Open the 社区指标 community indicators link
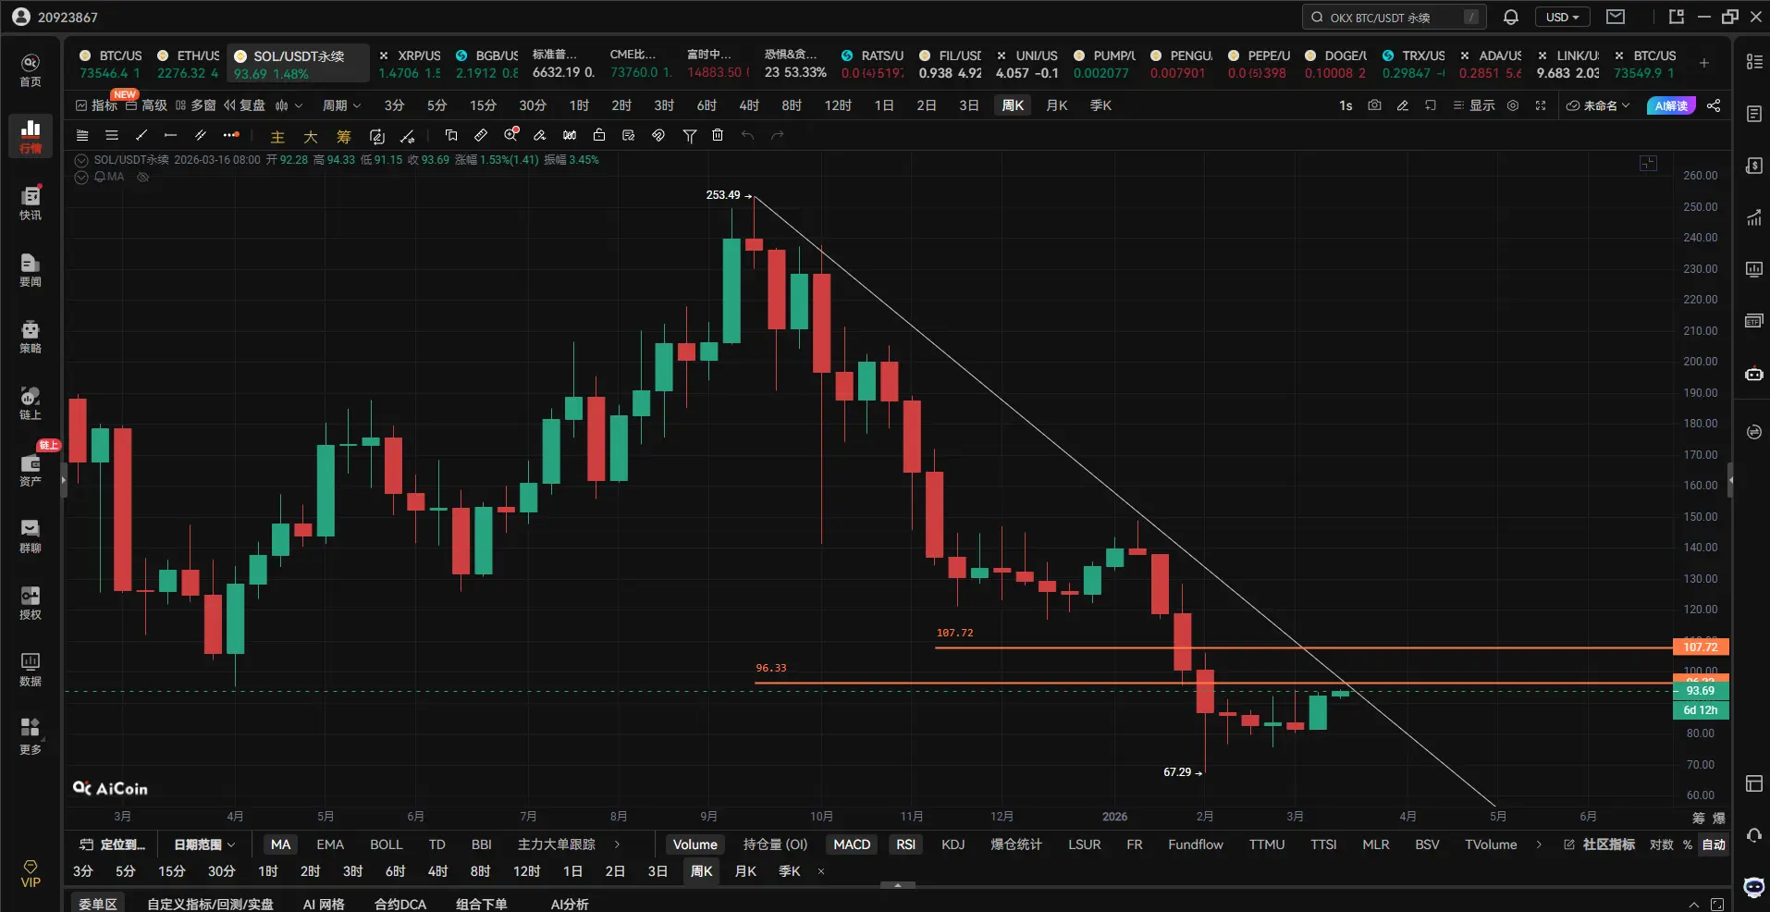The width and height of the screenshot is (1770, 912). (x=1600, y=844)
